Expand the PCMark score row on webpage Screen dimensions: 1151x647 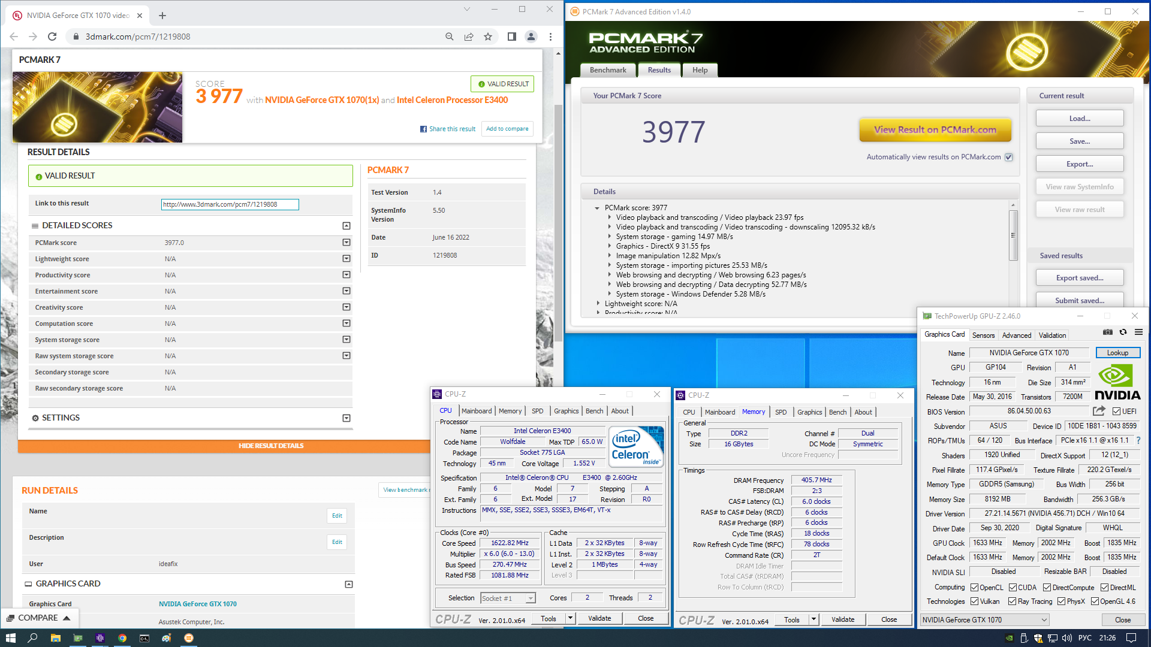346,243
